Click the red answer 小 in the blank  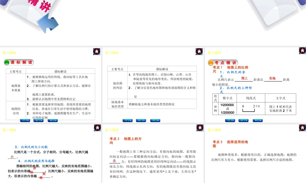[x=12, y=156]
